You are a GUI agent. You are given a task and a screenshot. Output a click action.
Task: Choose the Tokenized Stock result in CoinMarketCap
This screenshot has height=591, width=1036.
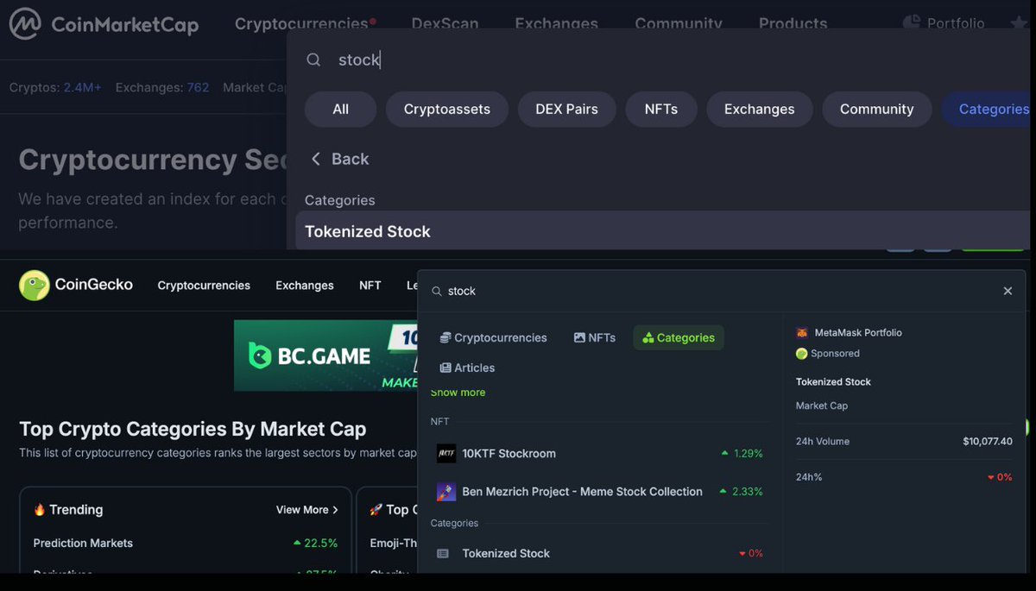(x=663, y=231)
